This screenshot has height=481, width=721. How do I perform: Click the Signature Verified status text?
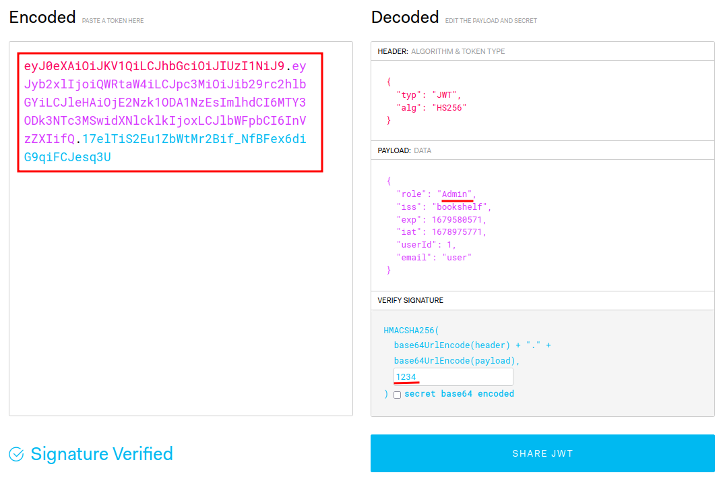pos(102,454)
